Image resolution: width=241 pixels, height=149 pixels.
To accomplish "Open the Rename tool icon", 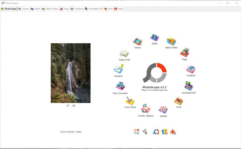I will pyautogui.click(x=119, y=69).
